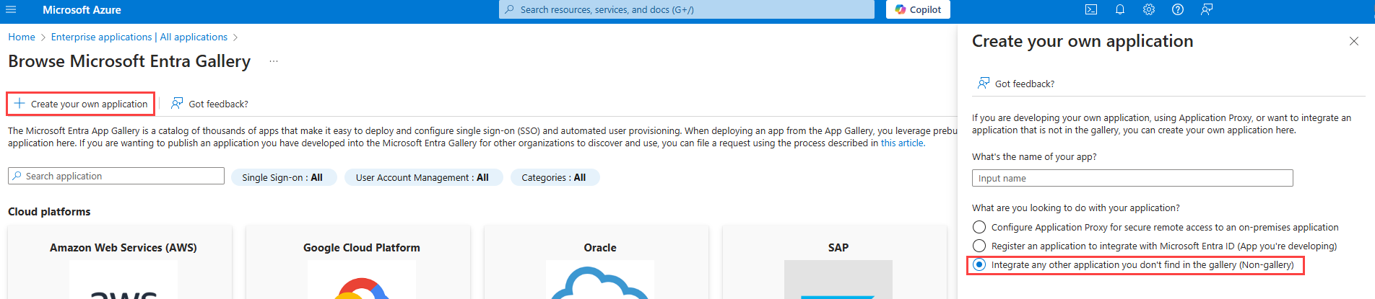Image resolution: width=1375 pixels, height=299 pixels.
Task: Launch Copilot from the header
Action: click(918, 9)
